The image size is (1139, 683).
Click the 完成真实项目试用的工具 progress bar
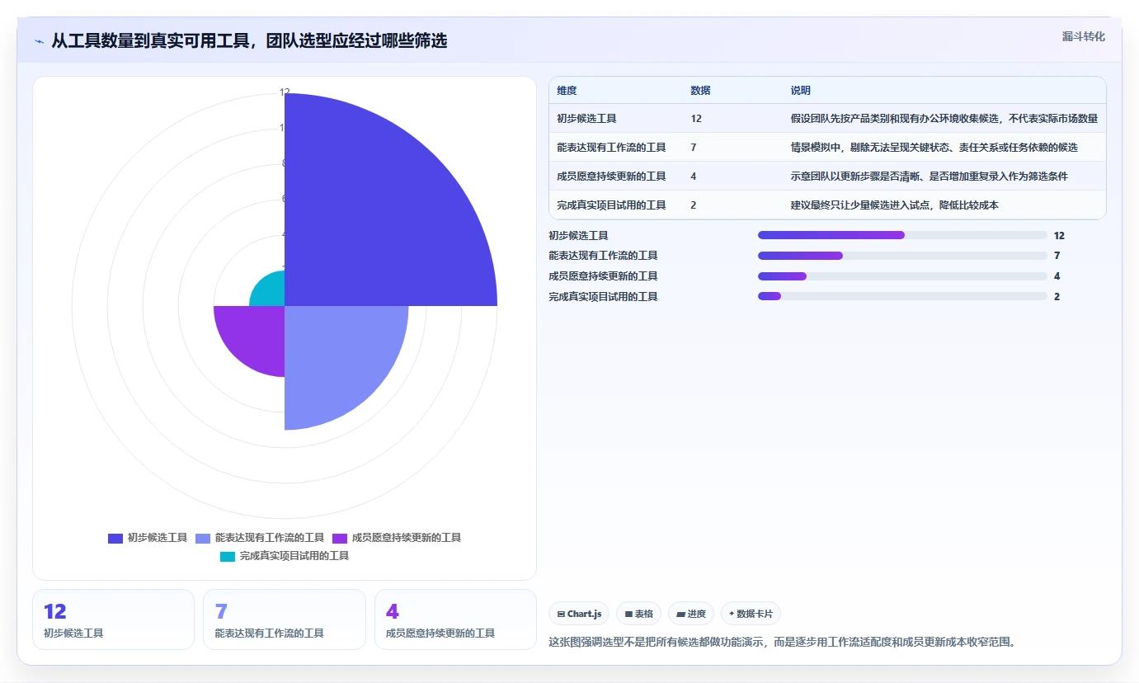(902, 296)
